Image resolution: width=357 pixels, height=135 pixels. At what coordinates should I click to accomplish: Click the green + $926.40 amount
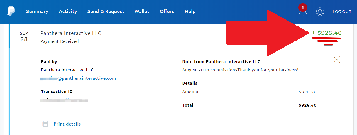tap(326, 33)
